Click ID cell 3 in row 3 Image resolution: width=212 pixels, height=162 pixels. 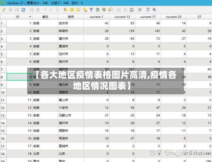click(20, 38)
